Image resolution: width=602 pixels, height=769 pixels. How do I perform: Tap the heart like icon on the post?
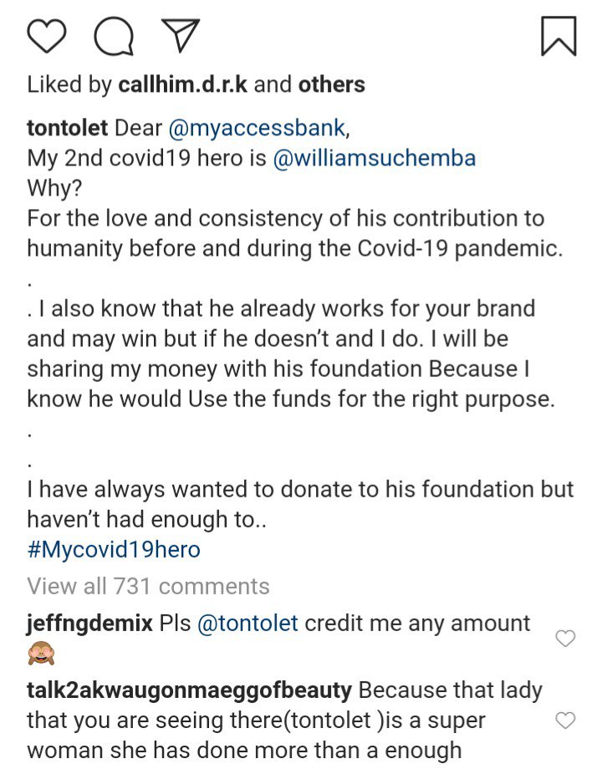click(47, 36)
